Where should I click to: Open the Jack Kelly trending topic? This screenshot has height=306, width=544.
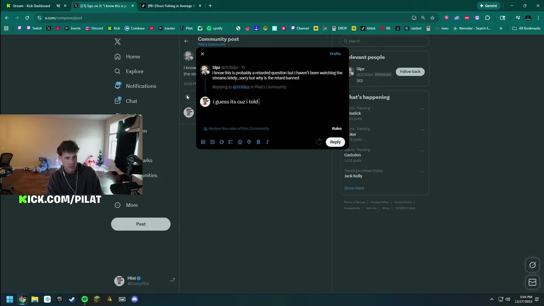(353, 176)
